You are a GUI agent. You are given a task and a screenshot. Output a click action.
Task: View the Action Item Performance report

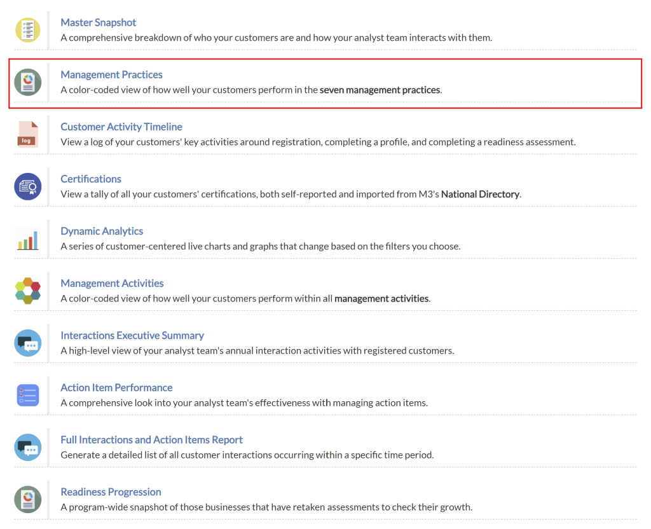tap(116, 387)
